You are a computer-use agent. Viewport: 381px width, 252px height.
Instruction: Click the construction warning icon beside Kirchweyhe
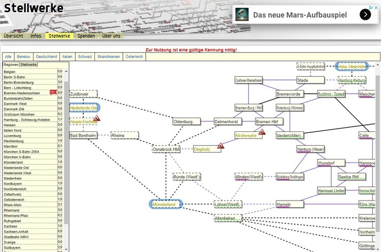pyautogui.click(x=262, y=132)
